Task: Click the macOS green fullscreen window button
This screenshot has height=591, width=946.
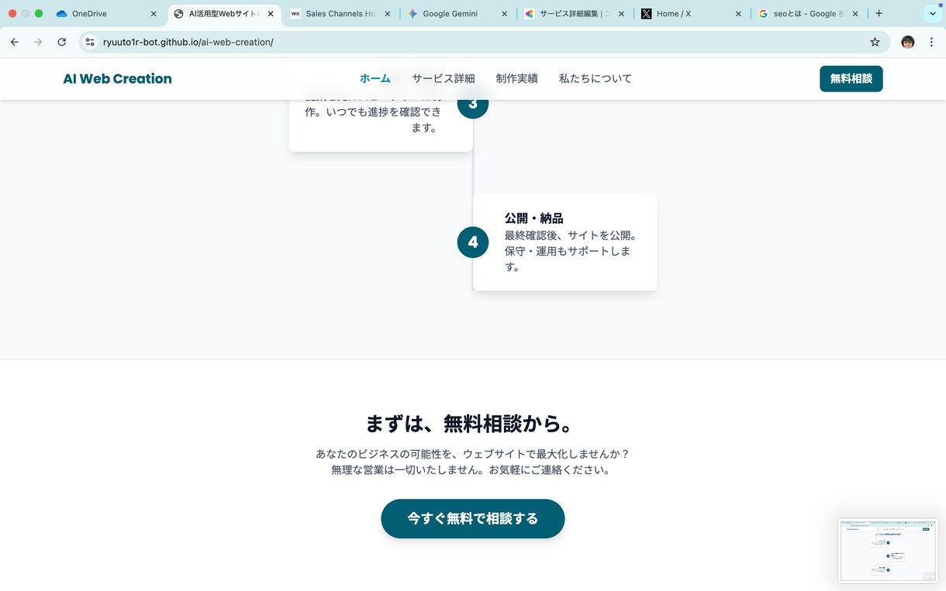Action: pos(39,14)
